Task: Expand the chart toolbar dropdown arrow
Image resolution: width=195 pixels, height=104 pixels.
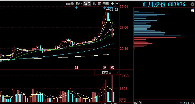Action: click(117, 4)
